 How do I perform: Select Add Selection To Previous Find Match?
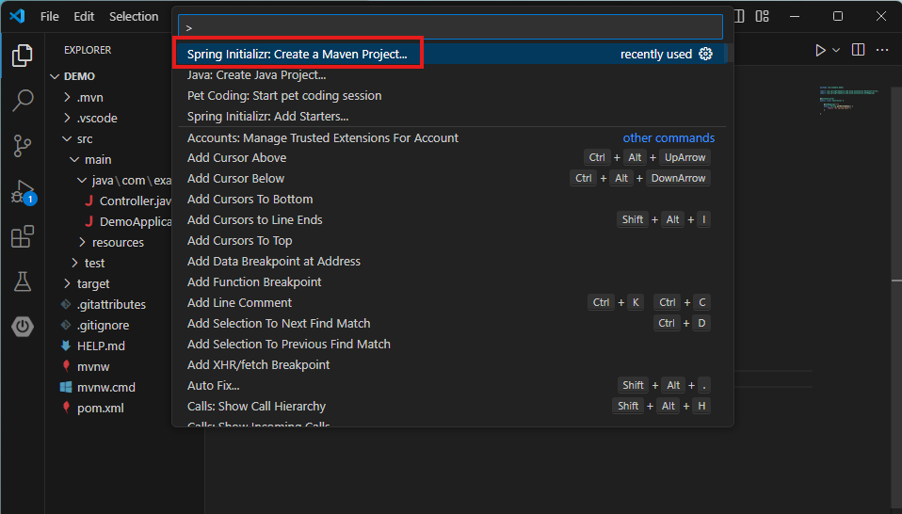pyautogui.click(x=452, y=344)
